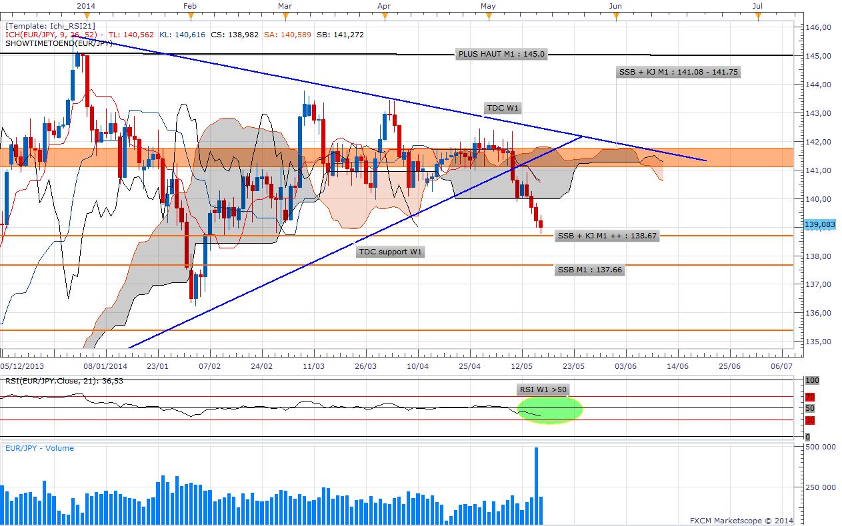This screenshot has width=842, height=526.
Task: Select the 23/05 date label
Action: coord(574,366)
